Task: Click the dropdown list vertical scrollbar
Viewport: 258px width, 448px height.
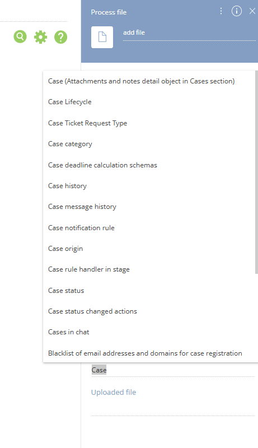Action: click(256, 172)
